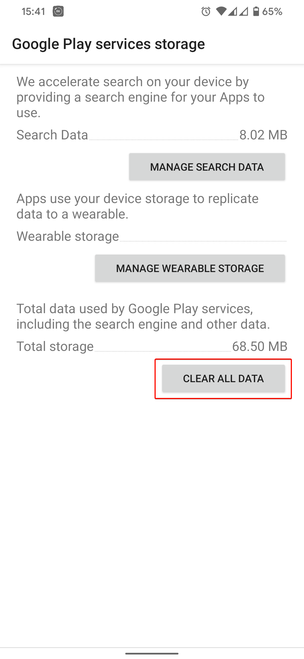Tap the Mi notification icon in status bar
This screenshot has width=304, height=659.
point(58,12)
